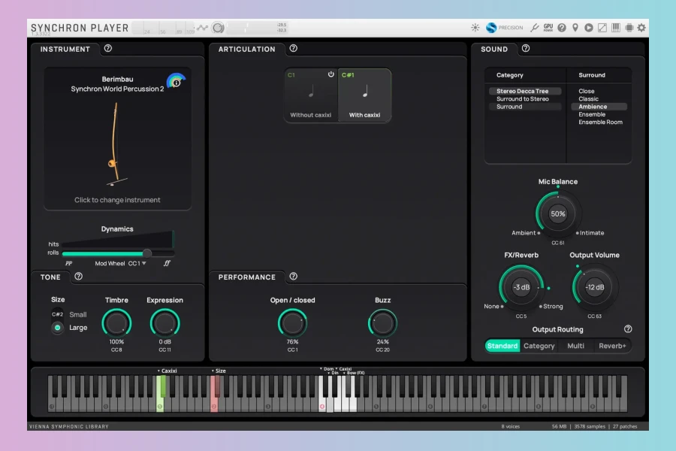This screenshot has width=676, height=451.
Task: Click the Buzz knob
Action: pos(382,324)
